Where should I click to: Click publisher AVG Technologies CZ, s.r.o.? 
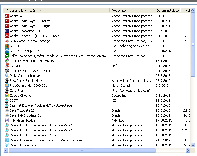click(x=131, y=46)
